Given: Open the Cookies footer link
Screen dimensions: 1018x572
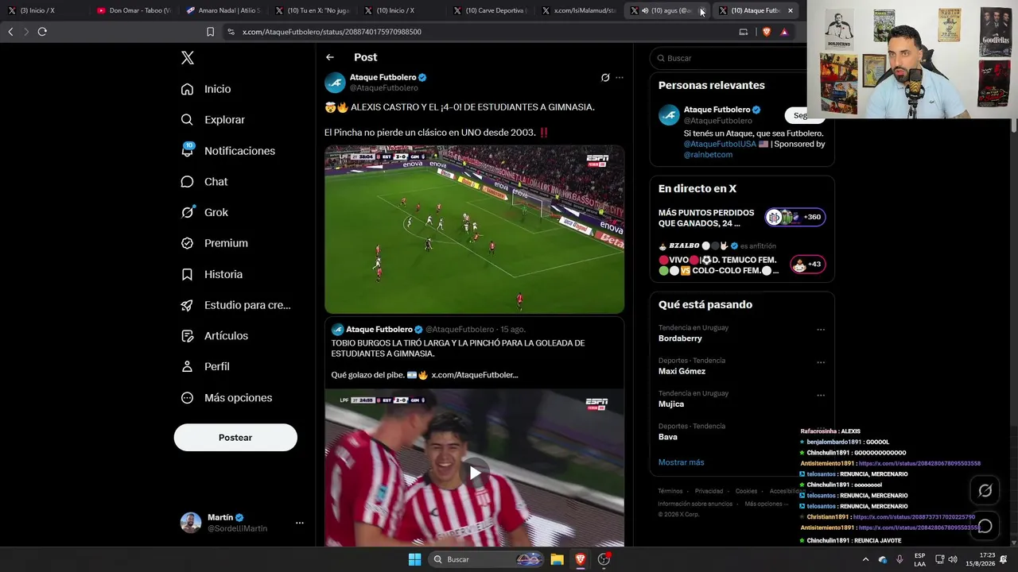Looking at the screenshot, I should click(x=746, y=491).
